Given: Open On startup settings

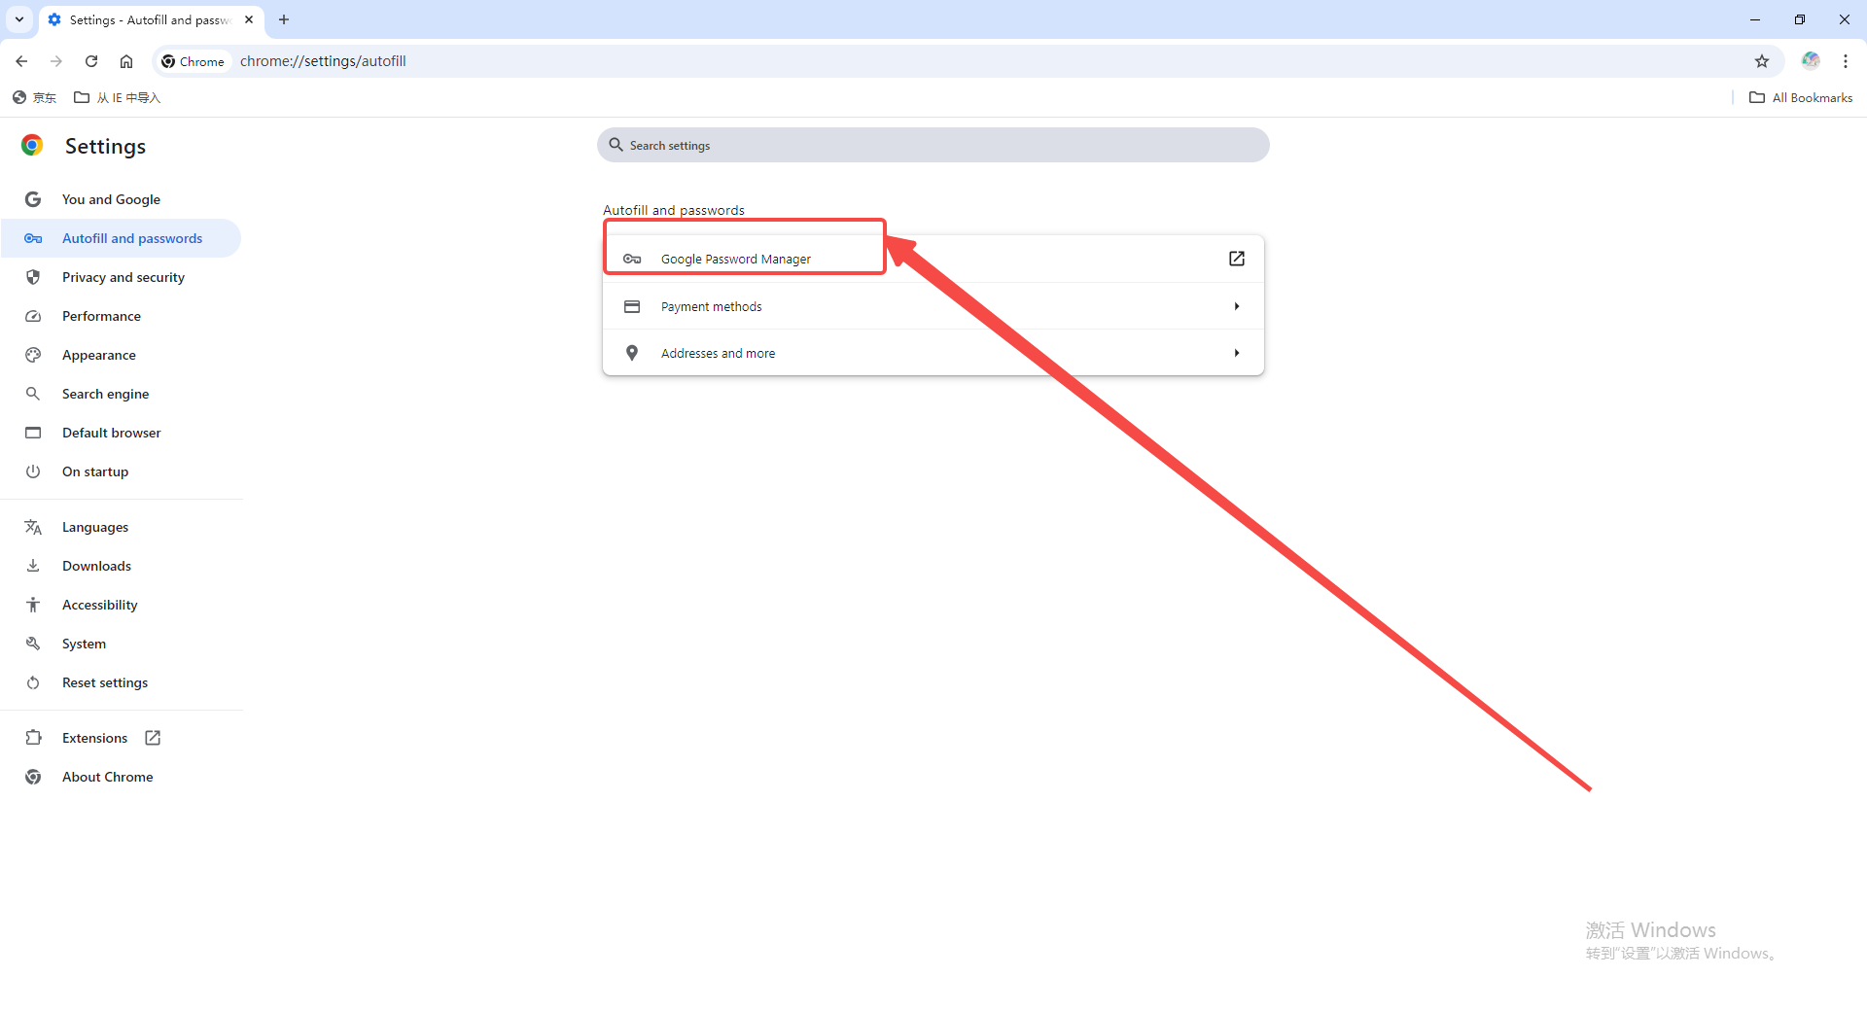Looking at the screenshot, I should (x=122, y=471).
